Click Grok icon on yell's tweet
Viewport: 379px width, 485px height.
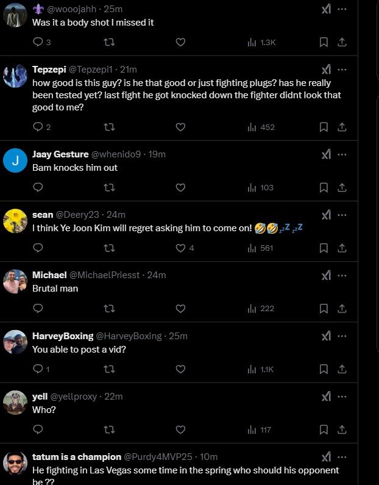326,397
